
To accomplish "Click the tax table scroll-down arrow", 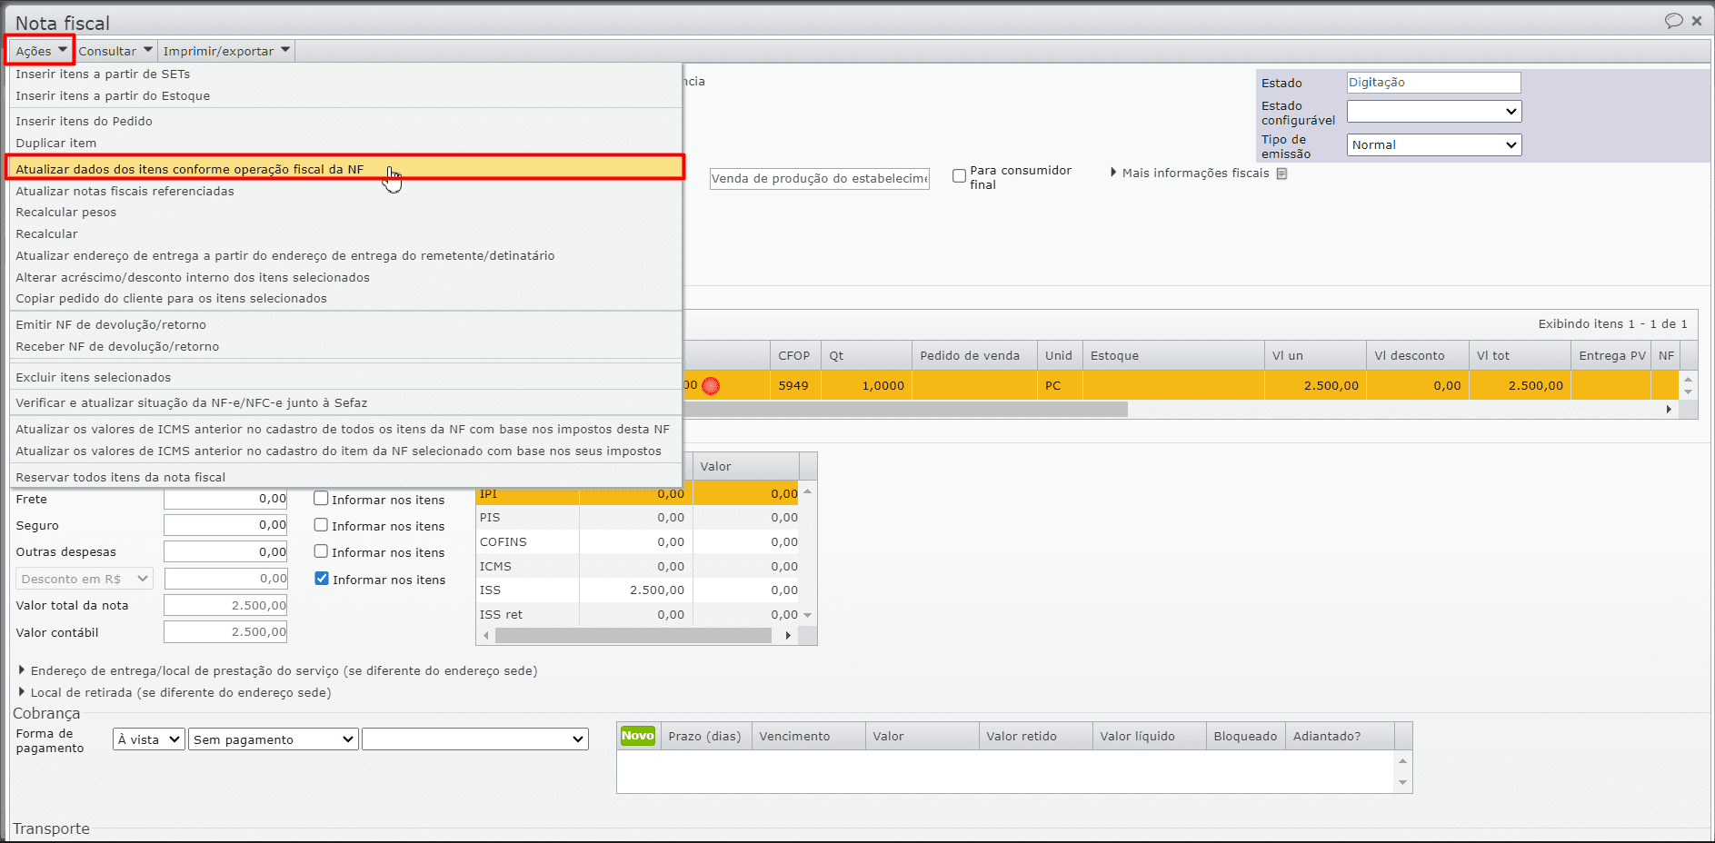I will [x=807, y=615].
